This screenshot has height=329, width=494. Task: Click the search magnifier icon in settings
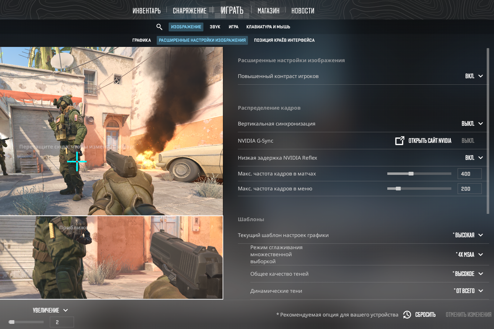tap(159, 27)
